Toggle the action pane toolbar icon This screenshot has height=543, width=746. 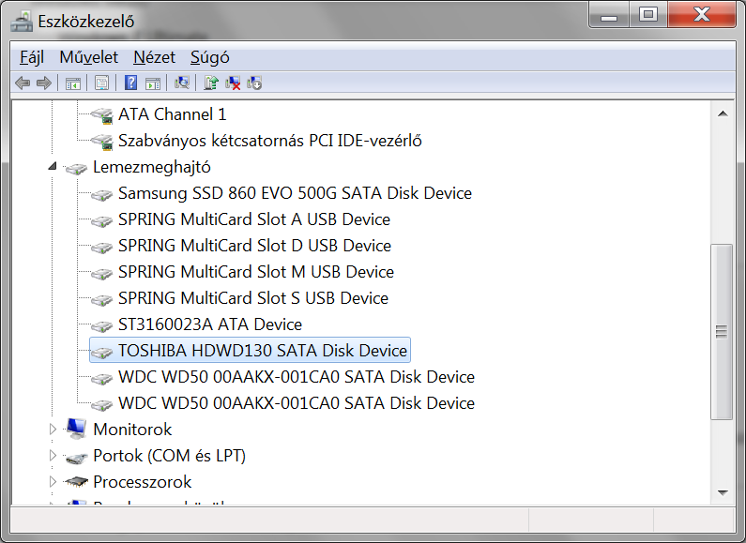(x=153, y=83)
